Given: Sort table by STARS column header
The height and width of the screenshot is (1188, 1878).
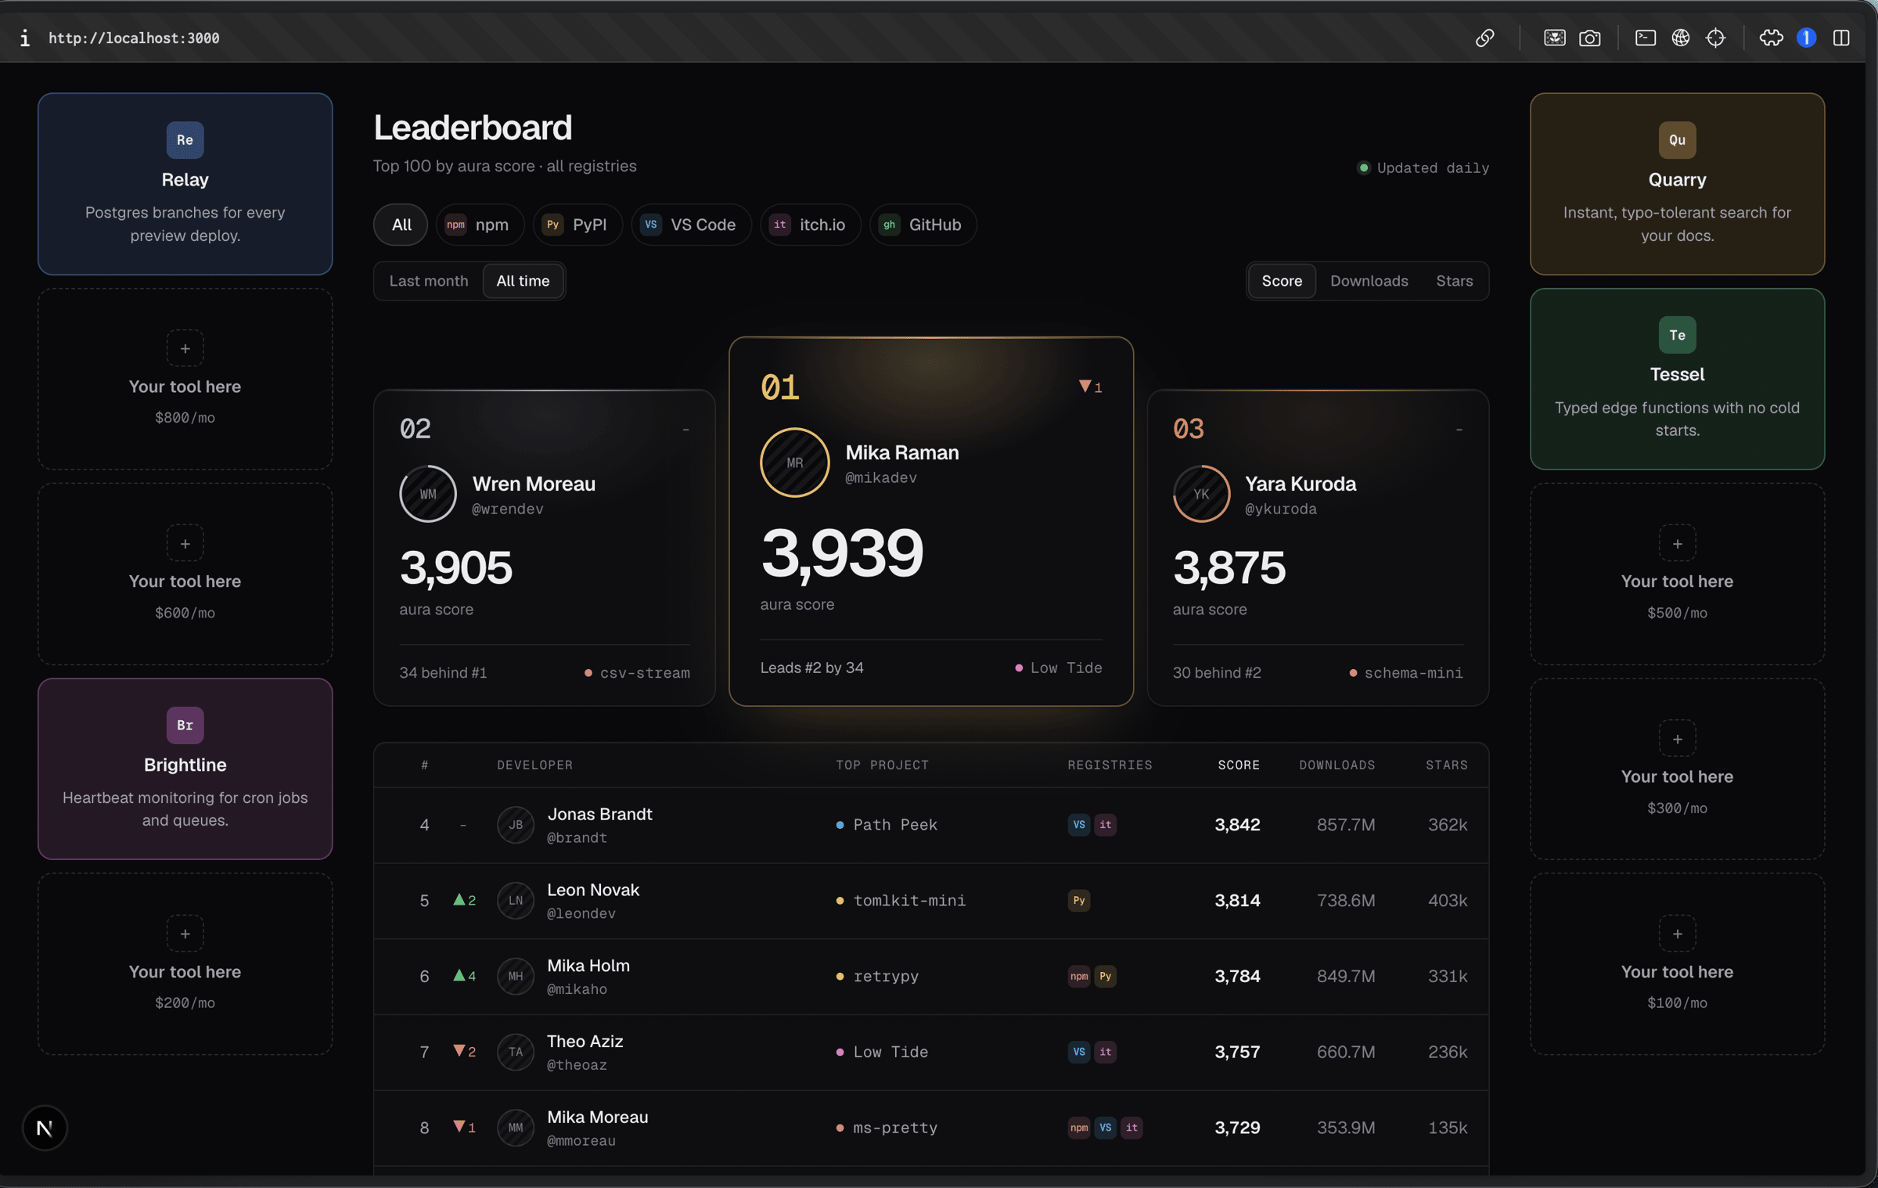Looking at the screenshot, I should click(x=1446, y=765).
